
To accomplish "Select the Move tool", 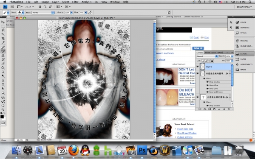I will pyautogui.click(x=3, y=22).
